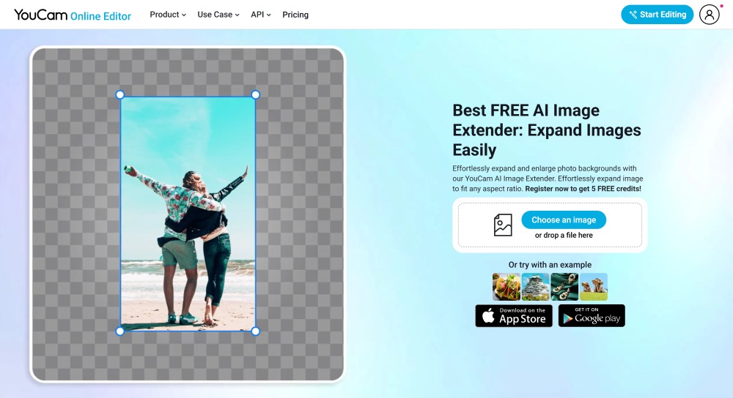Image resolution: width=733 pixels, height=398 pixels.
Task: Click the bottom-right crop handle
Action: click(x=256, y=331)
